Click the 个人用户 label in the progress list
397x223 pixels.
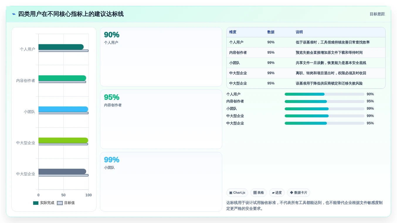point(233,94)
